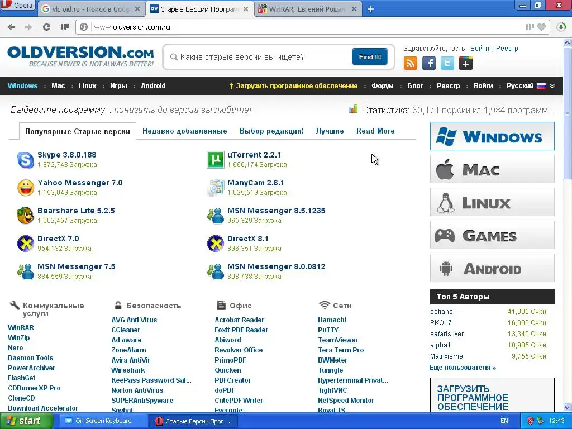Expand the Русский language dropdown
The image size is (572, 429).
click(x=531, y=86)
